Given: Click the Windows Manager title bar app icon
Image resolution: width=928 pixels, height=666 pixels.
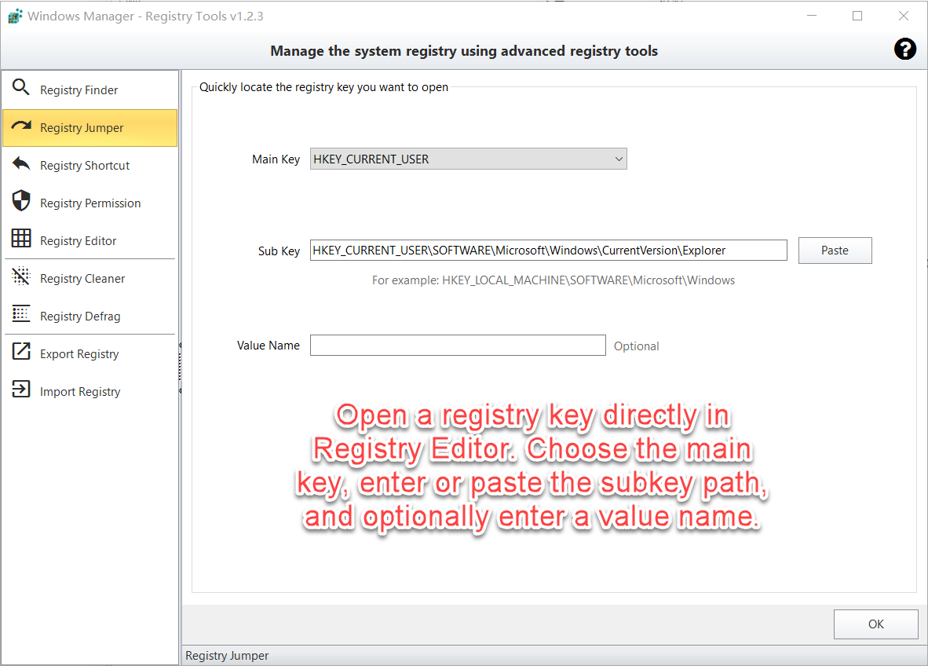Looking at the screenshot, I should coord(16,16).
